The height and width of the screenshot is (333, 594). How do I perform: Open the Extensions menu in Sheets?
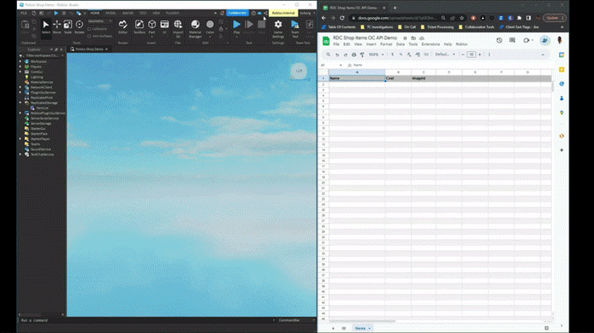pyautogui.click(x=431, y=44)
